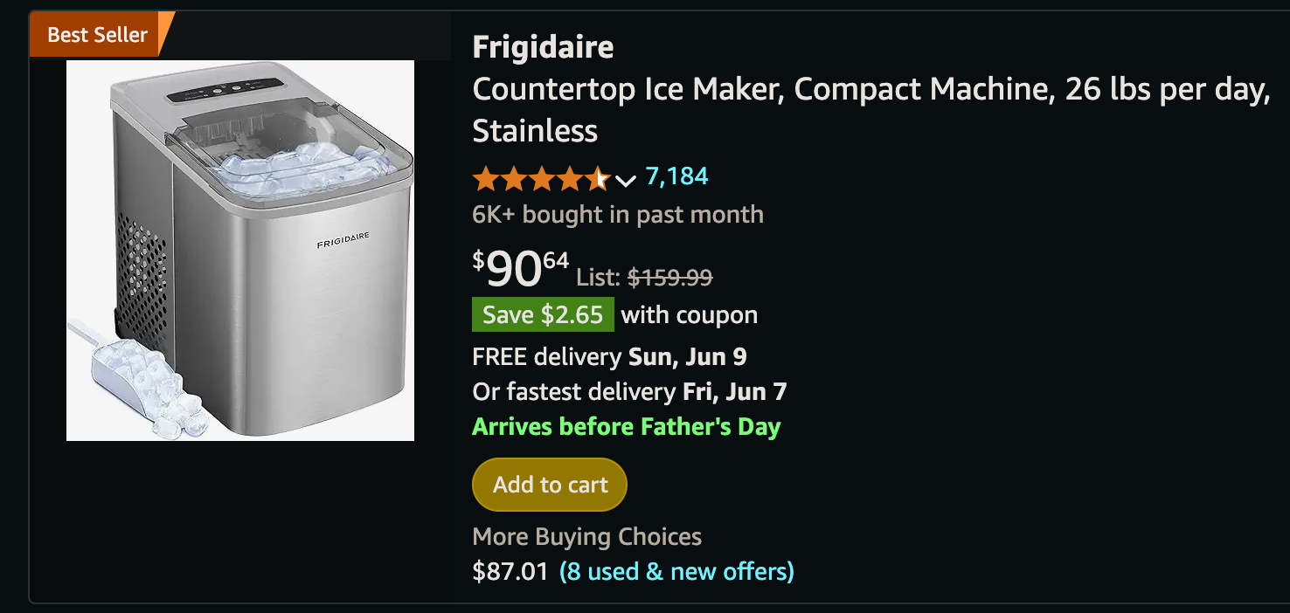This screenshot has height=613, width=1290.
Task: Open the Frigidaire brand page
Action: 542,47
